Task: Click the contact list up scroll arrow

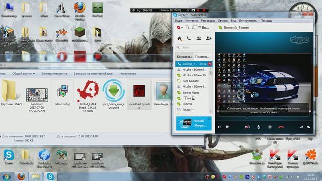Action: tap(211, 69)
